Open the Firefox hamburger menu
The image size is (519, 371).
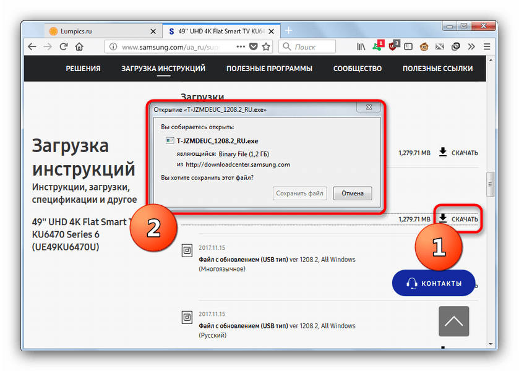coord(487,46)
